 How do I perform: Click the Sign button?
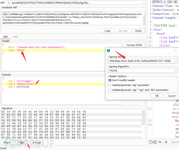tap(22, 142)
